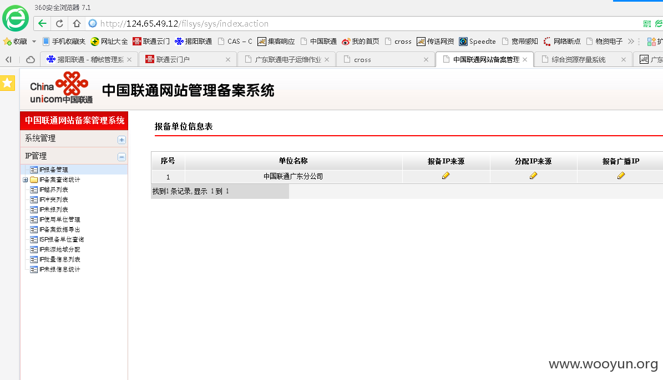Open the 宽带感知 bookmark
Viewport: 663px width, 380px height.
coord(520,42)
